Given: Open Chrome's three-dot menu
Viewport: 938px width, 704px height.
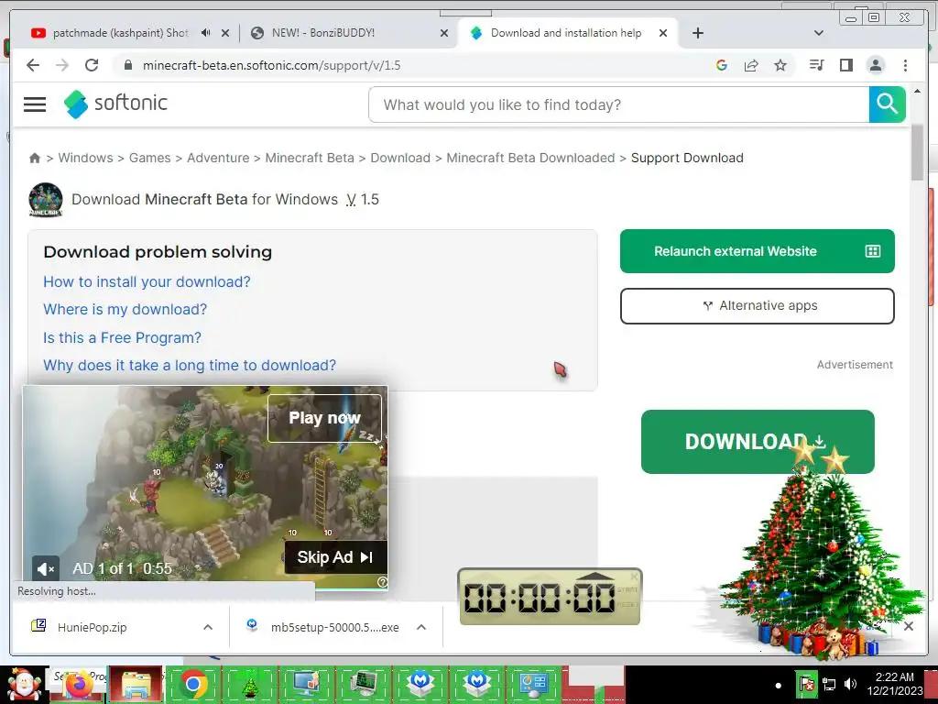Looking at the screenshot, I should [x=905, y=65].
